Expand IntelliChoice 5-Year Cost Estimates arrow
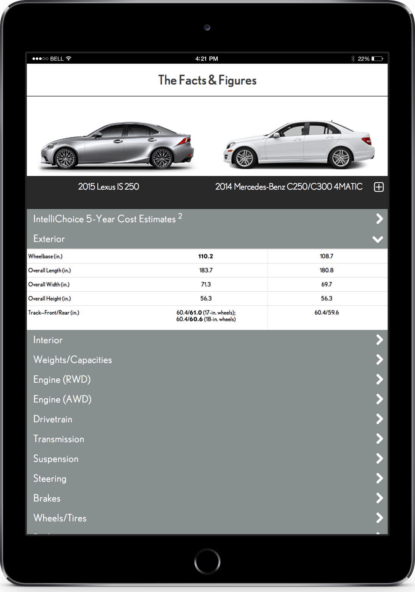The height and width of the screenshot is (592, 415). [379, 219]
